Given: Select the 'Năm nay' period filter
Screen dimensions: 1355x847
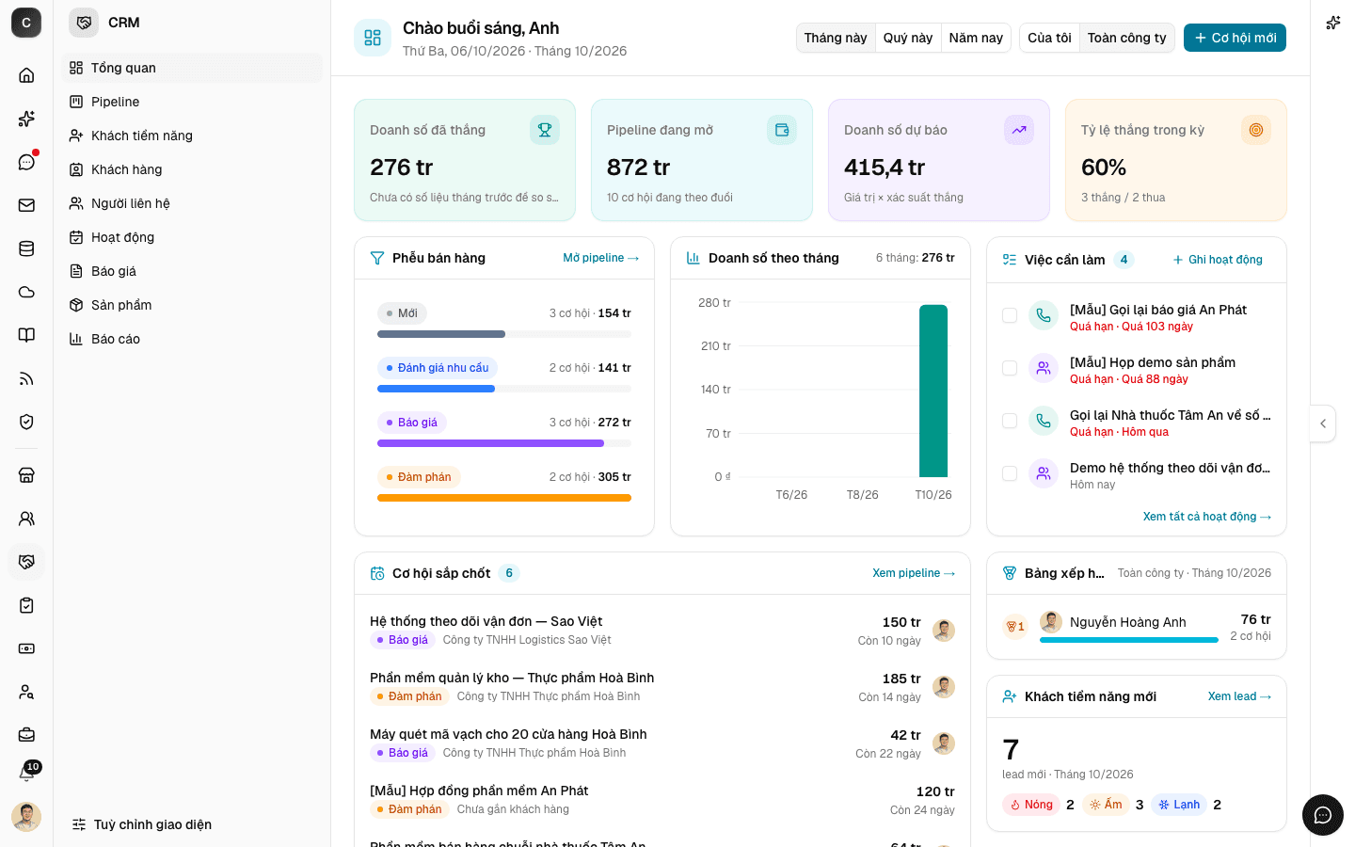Looking at the screenshot, I should pyautogui.click(x=976, y=38).
